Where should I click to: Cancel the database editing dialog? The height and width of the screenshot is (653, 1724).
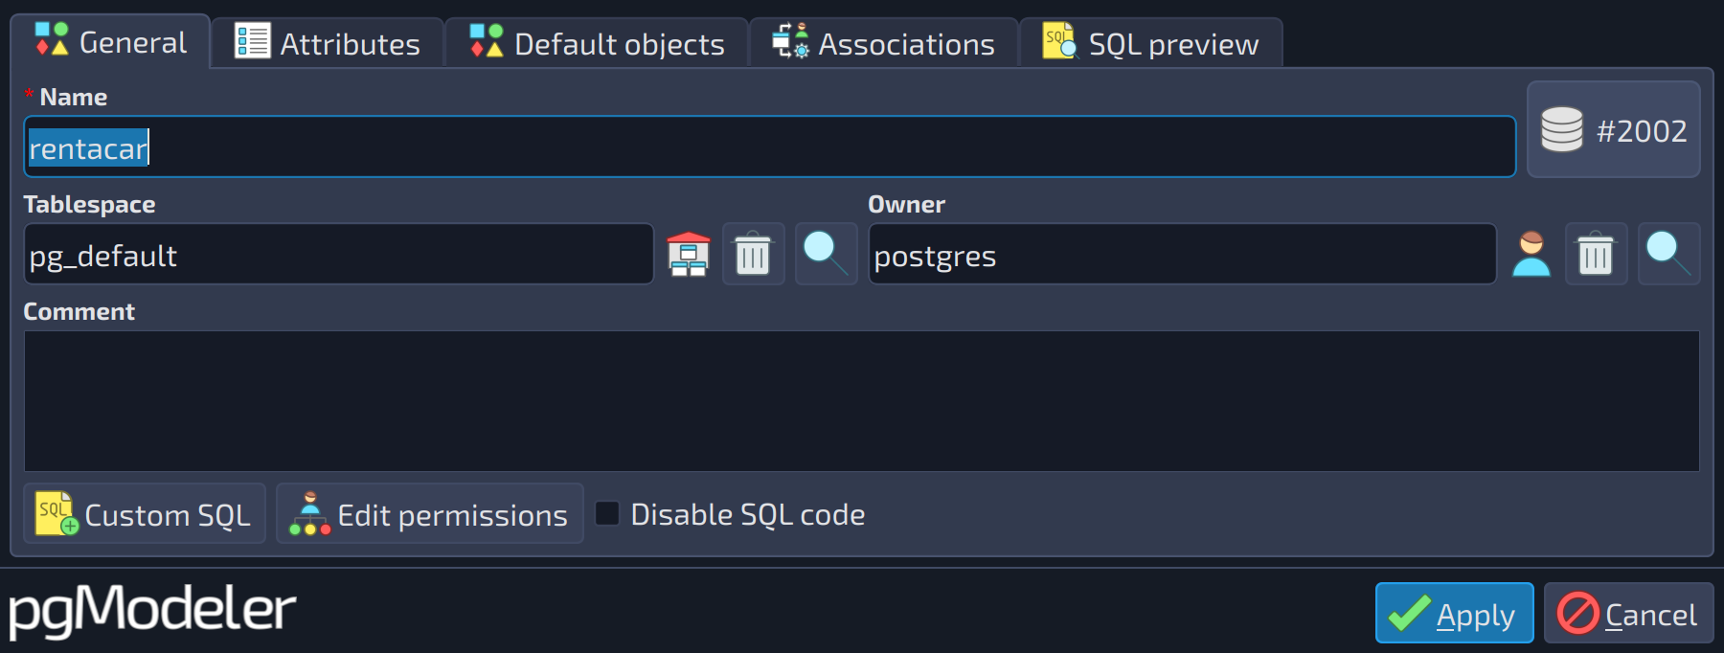coord(1628,614)
